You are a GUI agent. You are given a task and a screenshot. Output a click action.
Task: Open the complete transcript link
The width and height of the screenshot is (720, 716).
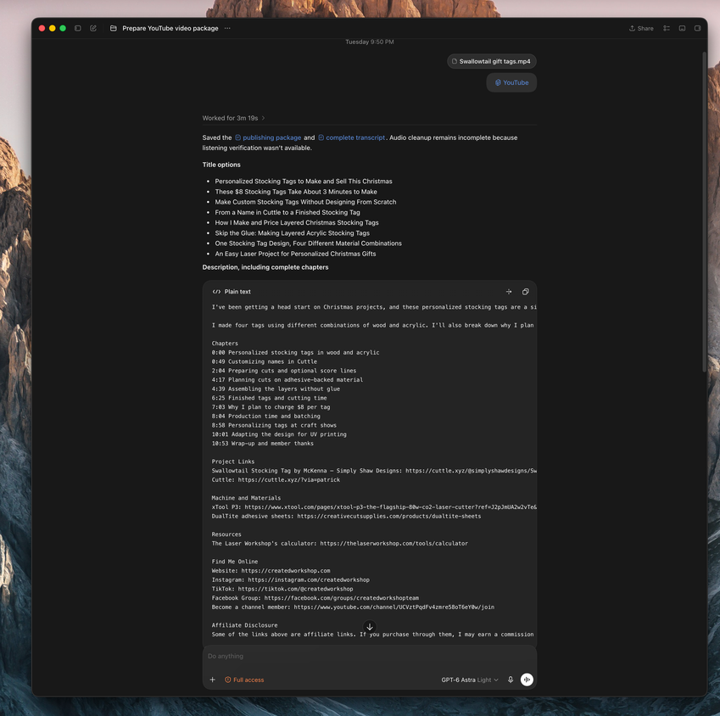pos(352,137)
